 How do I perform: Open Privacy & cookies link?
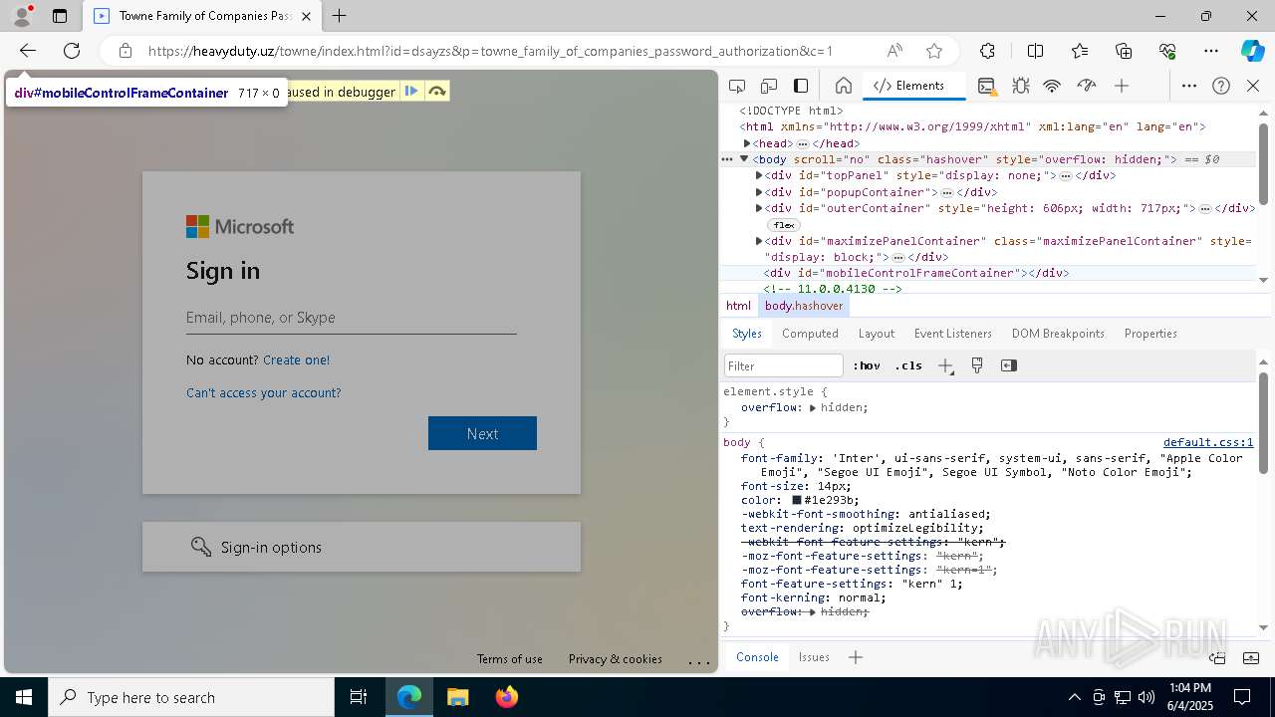point(615,659)
